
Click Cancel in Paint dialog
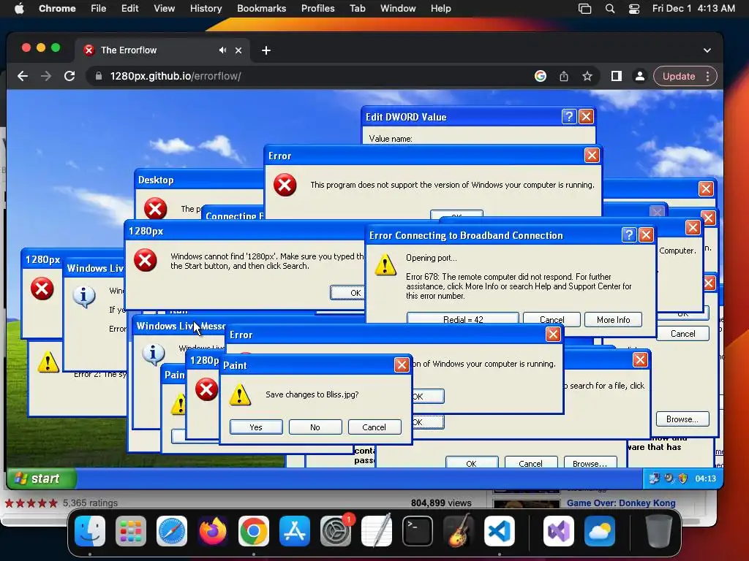tap(374, 427)
